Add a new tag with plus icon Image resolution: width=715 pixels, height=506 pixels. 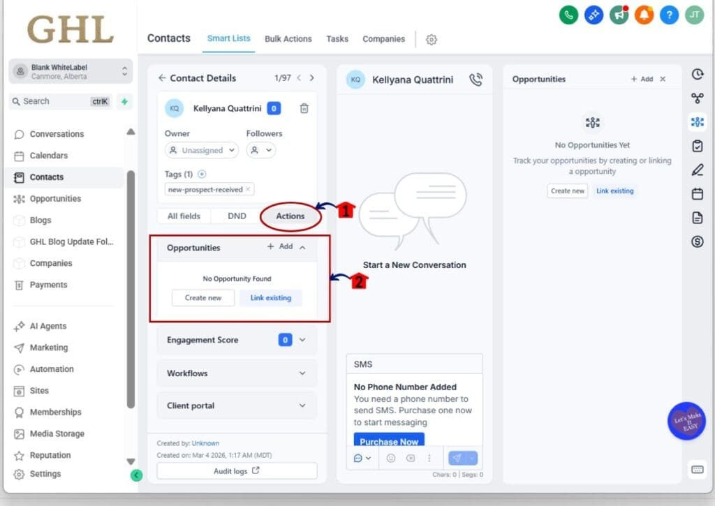202,174
